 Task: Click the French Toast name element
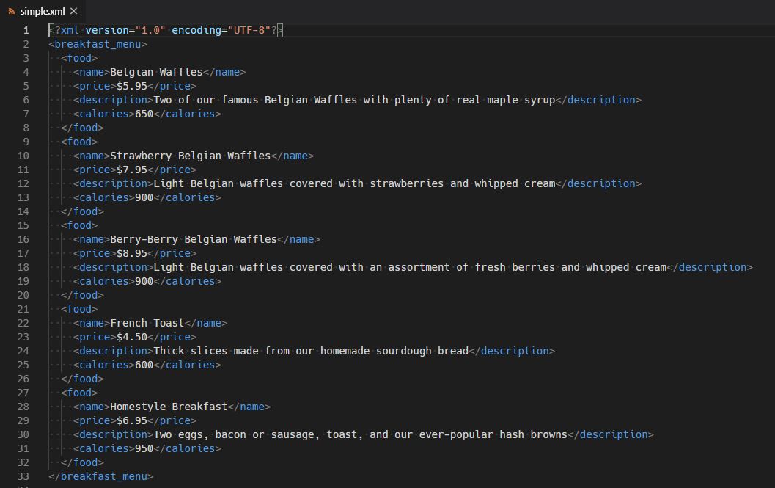pyautogui.click(x=147, y=323)
